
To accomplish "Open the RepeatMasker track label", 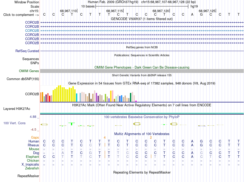I will [x=28, y=176].
